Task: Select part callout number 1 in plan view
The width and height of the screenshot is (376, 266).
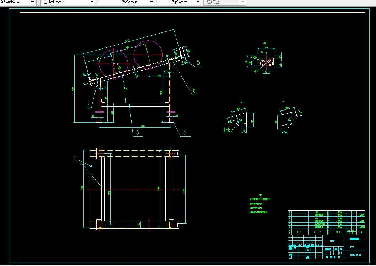Action: tap(74, 158)
